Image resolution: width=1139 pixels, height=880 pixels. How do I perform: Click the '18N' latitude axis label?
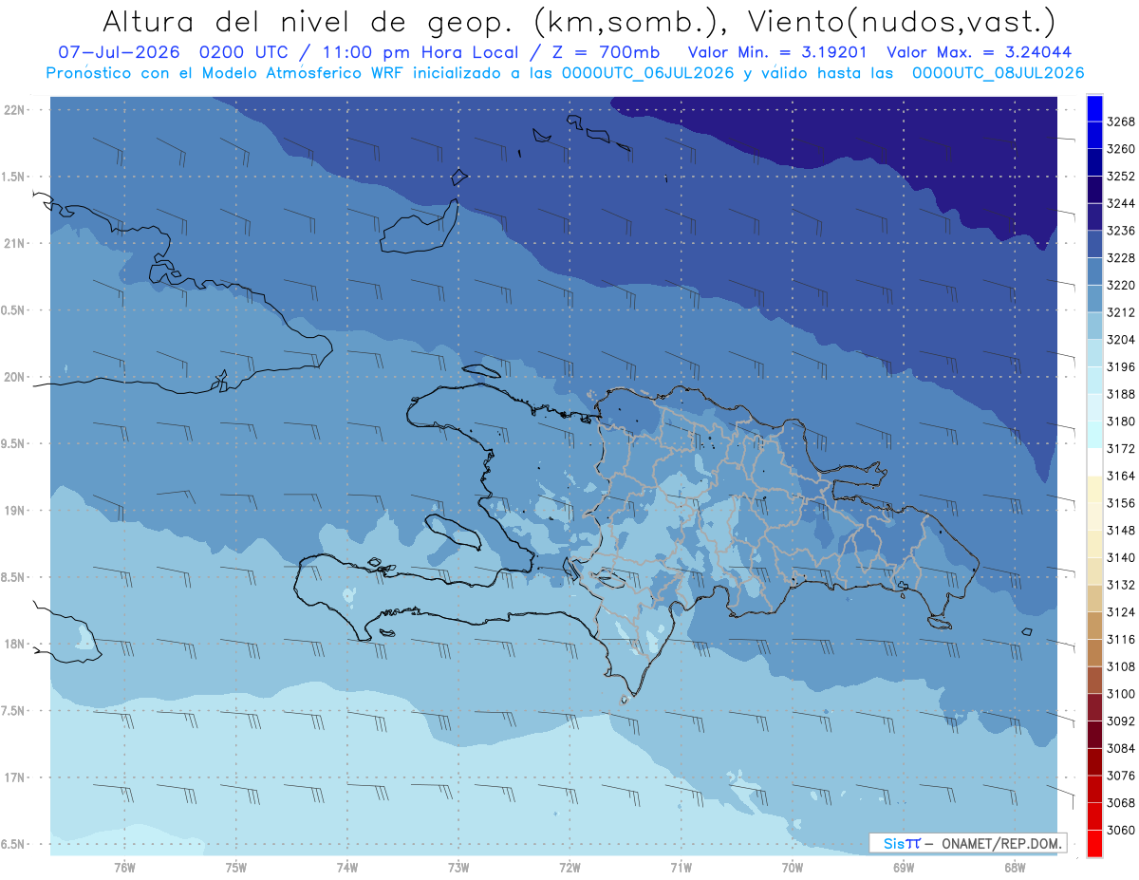click(15, 644)
